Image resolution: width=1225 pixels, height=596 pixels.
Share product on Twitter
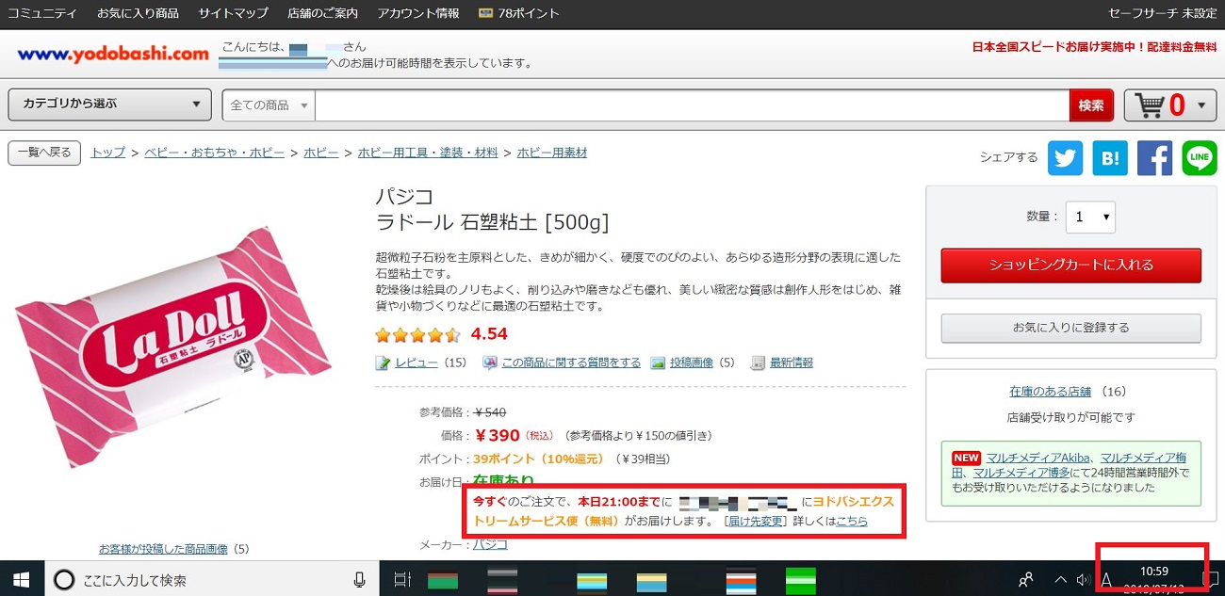click(x=1065, y=158)
